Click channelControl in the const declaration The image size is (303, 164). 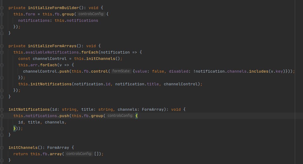tap(50, 59)
